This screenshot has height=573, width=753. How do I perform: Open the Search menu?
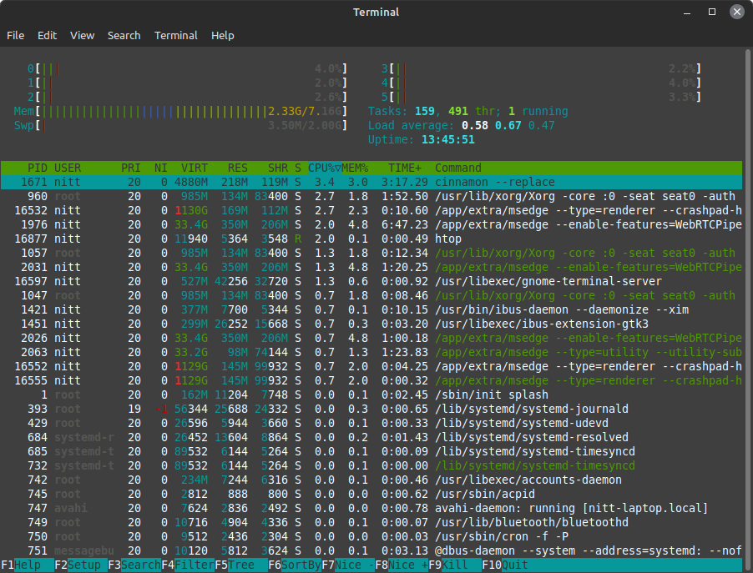pos(124,36)
